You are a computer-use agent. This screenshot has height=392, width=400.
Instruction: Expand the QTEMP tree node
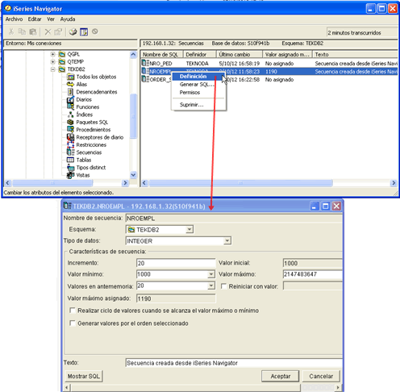click(x=53, y=62)
